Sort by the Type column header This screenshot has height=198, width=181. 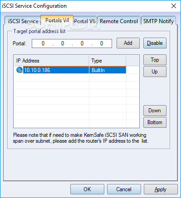point(108,61)
